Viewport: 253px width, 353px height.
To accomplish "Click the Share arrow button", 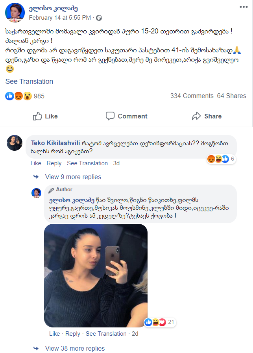I will (x=207, y=116).
